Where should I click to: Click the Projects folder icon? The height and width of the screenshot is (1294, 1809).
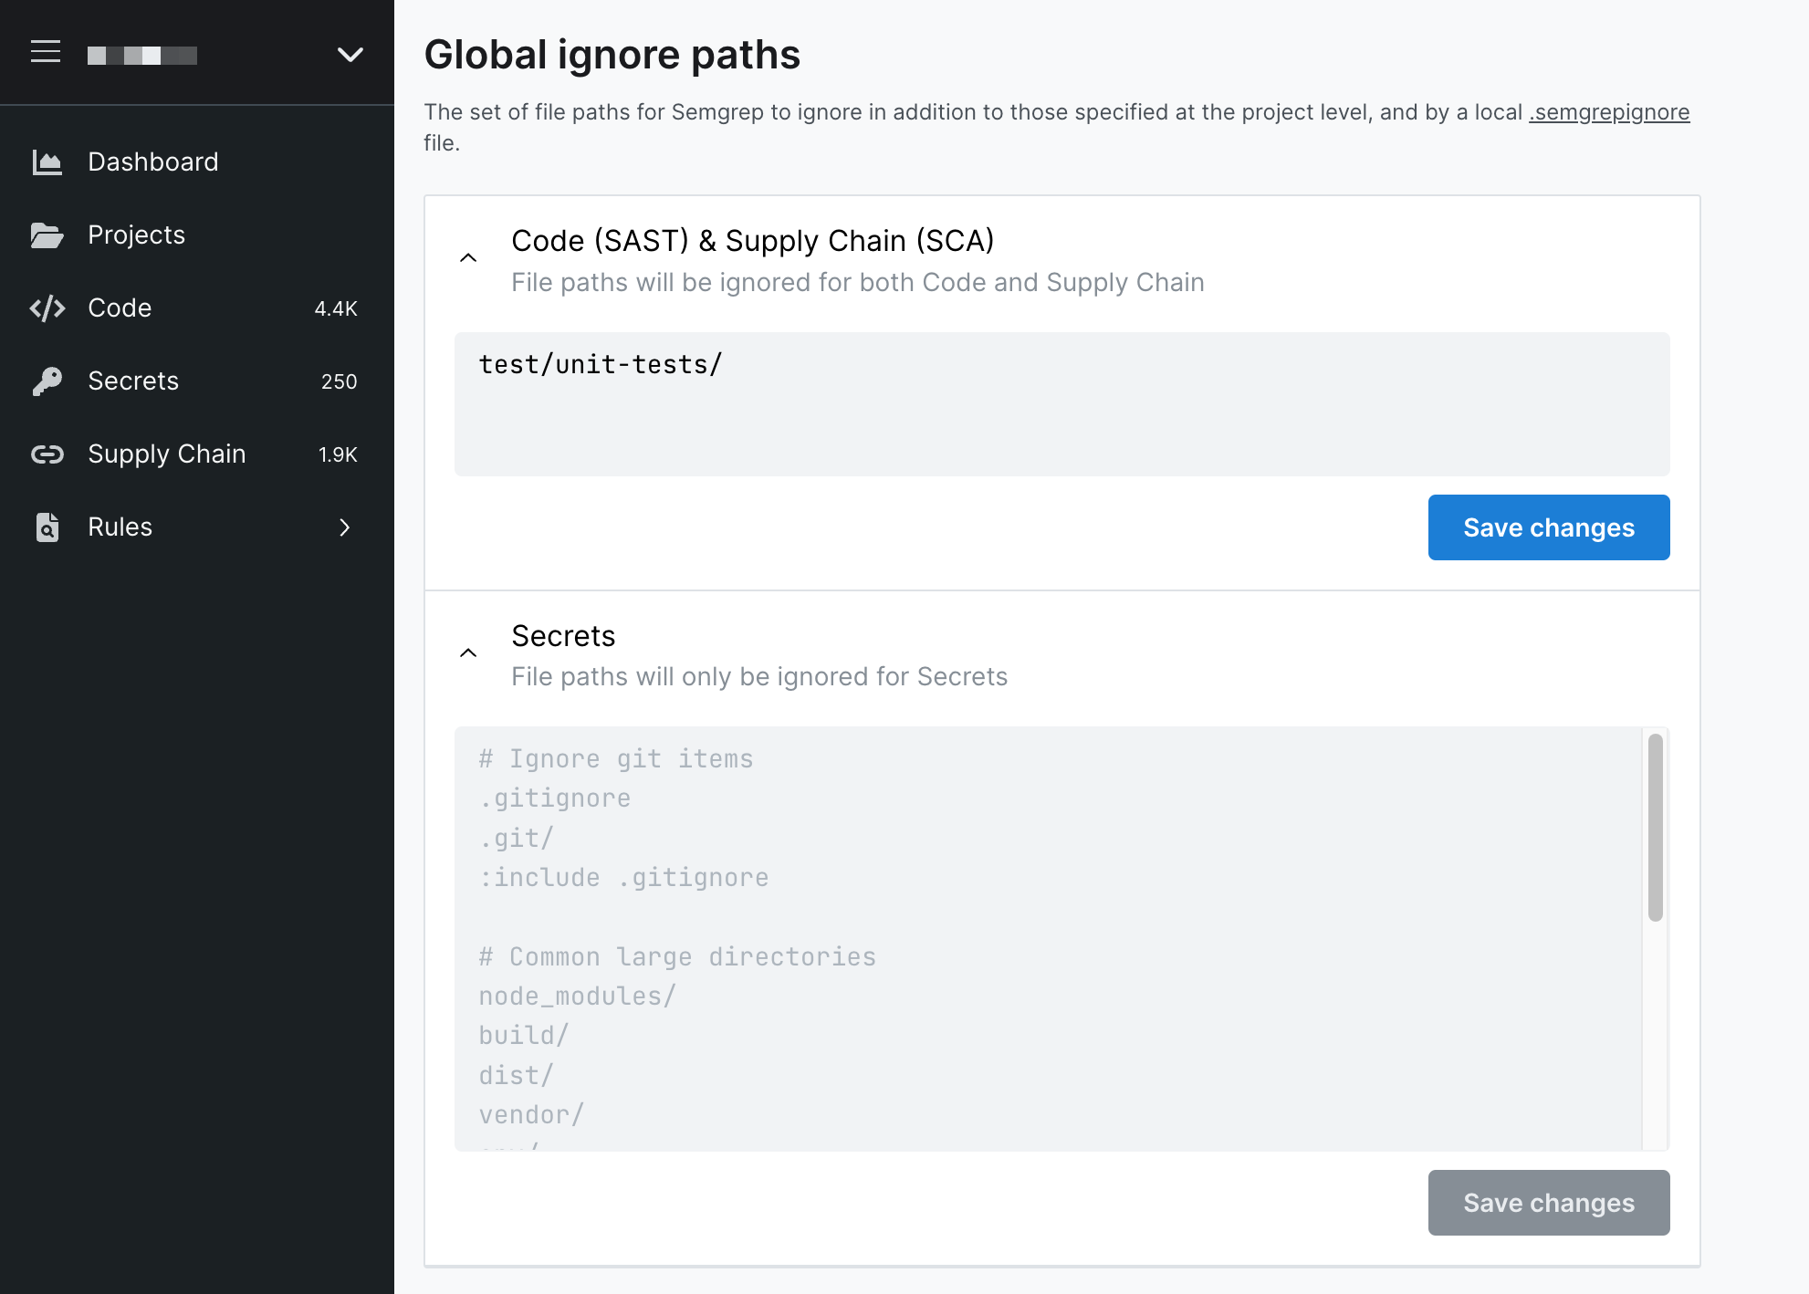pos(47,235)
